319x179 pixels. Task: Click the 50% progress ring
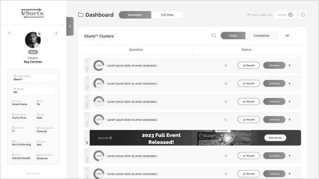(x=99, y=101)
